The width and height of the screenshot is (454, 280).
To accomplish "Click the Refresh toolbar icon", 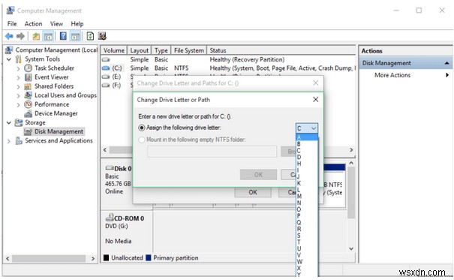I will [x=90, y=36].
